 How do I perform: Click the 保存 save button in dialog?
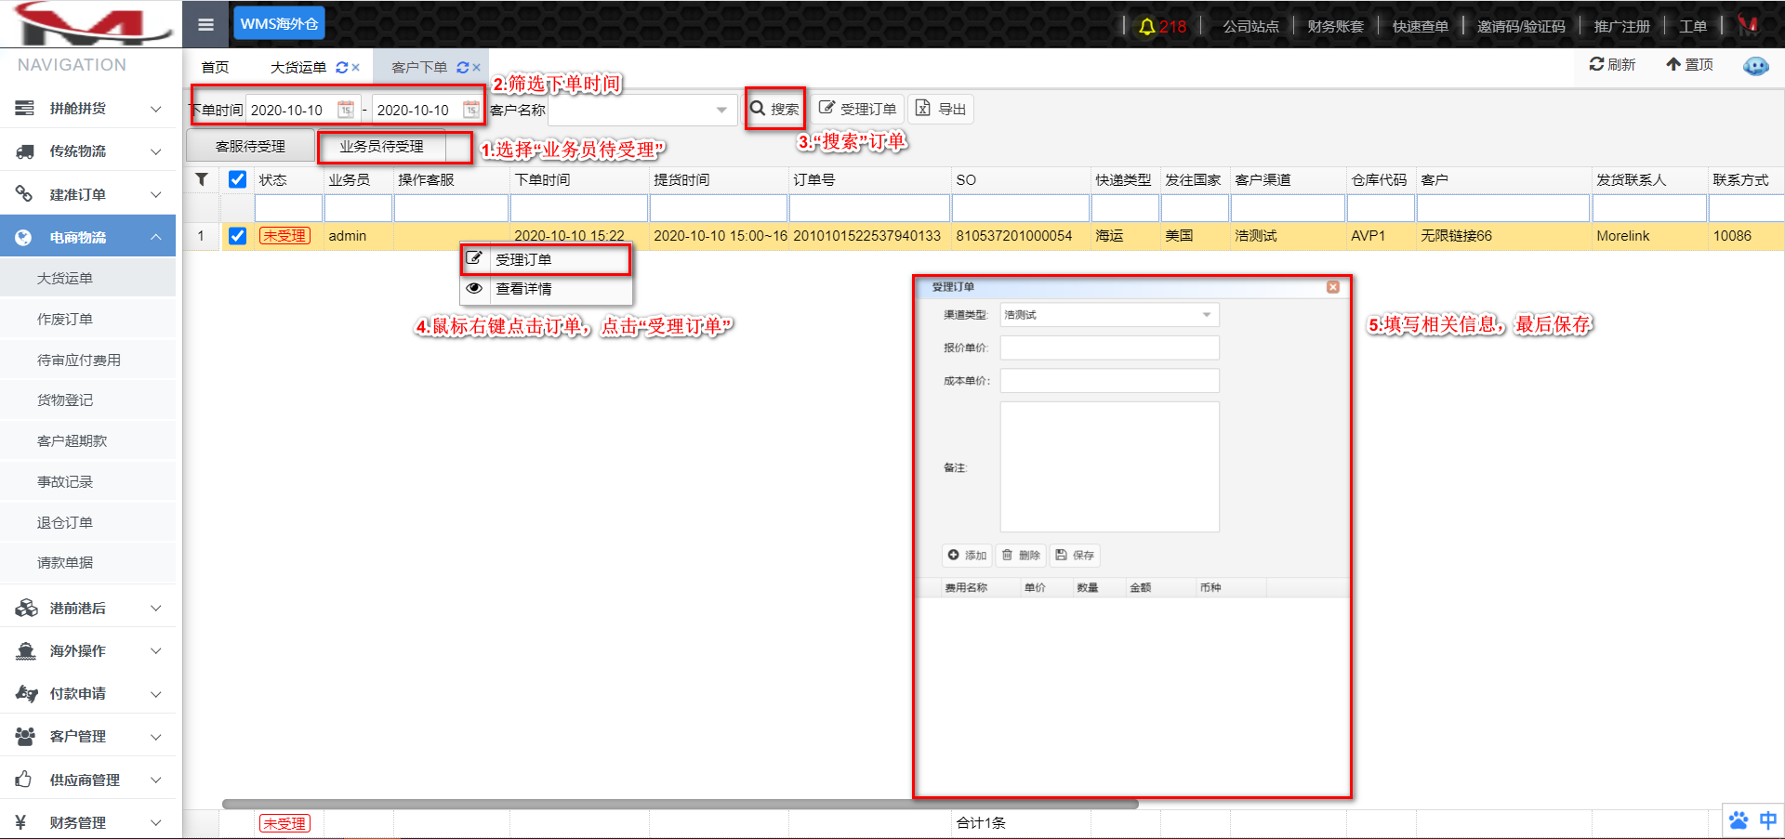tap(1075, 556)
